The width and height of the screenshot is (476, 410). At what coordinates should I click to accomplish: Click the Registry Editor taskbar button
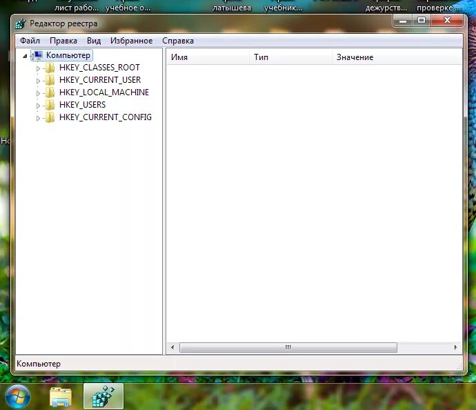click(x=103, y=396)
